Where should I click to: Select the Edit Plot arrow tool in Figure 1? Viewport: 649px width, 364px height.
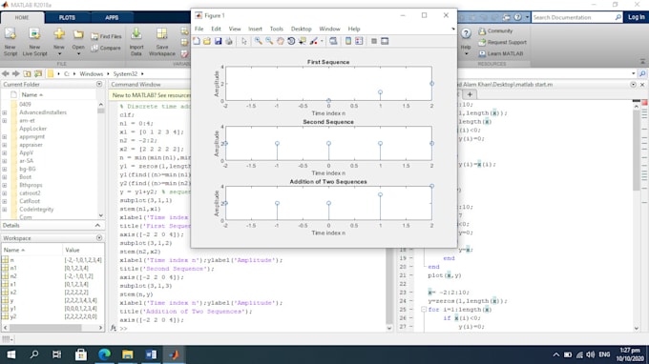pyautogui.click(x=244, y=41)
